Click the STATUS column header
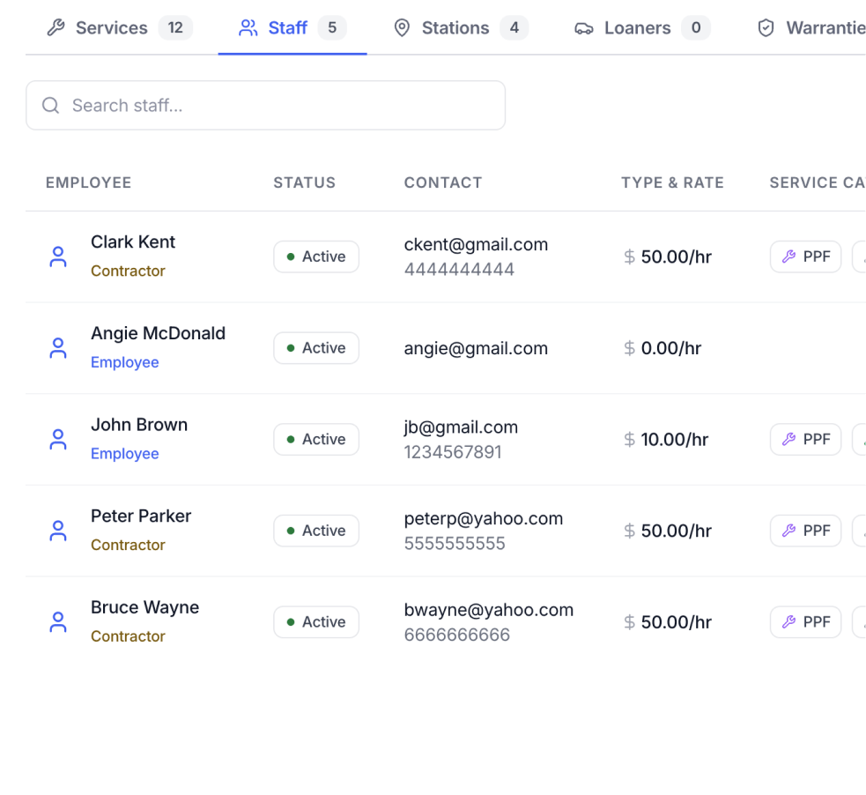The height and width of the screenshot is (795, 866). point(304,182)
